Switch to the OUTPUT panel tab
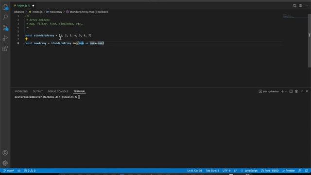Viewport: 311px width, 175px height. (38, 91)
